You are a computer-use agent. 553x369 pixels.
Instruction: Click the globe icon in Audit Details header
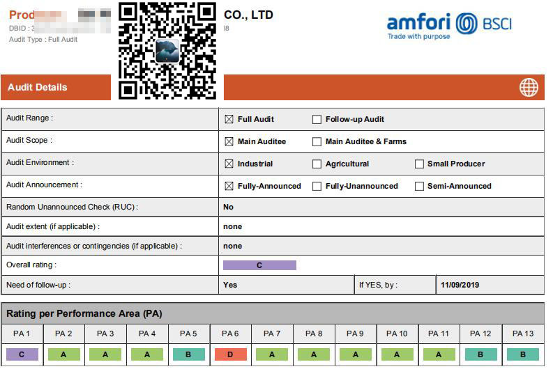(x=529, y=87)
